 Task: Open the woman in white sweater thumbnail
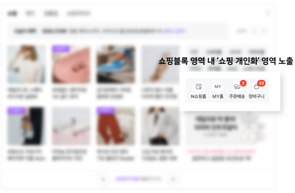pyautogui.click(x=26, y=64)
